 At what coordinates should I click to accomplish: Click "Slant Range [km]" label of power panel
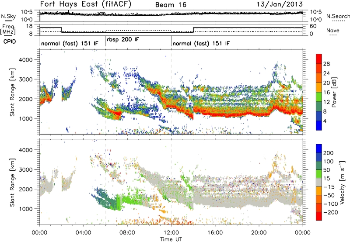pos(12,92)
